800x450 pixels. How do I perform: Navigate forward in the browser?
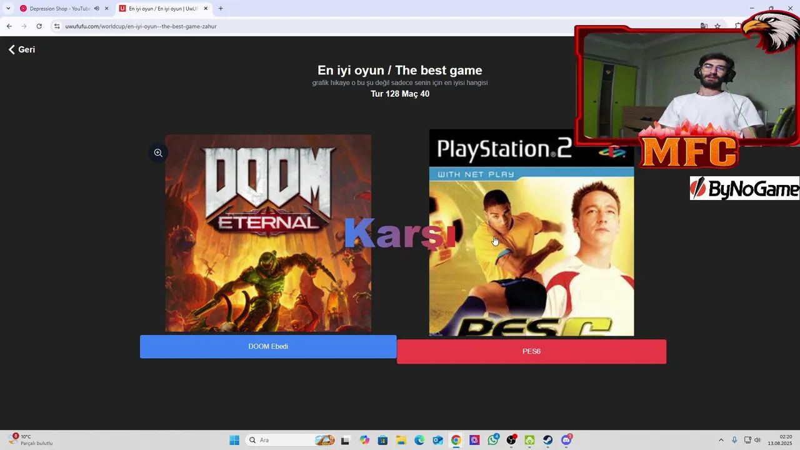coord(24,26)
